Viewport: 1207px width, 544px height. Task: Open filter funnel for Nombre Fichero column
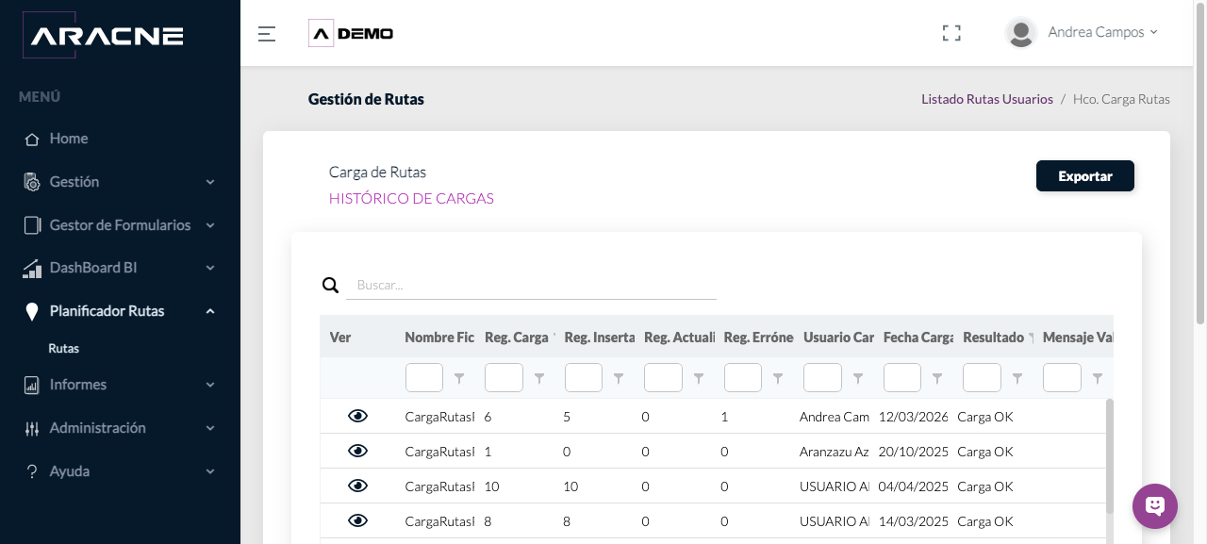(459, 378)
